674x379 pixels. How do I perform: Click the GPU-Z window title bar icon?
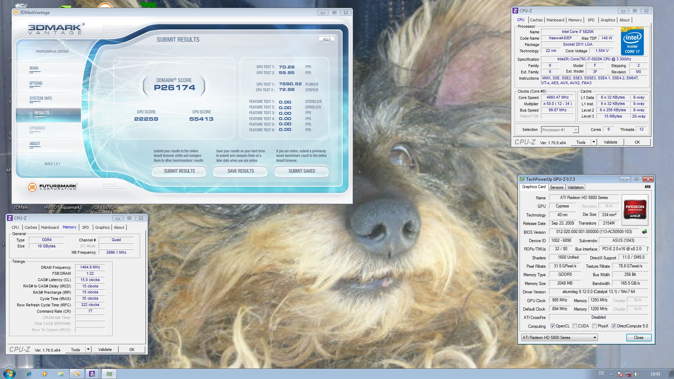tap(522, 179)
